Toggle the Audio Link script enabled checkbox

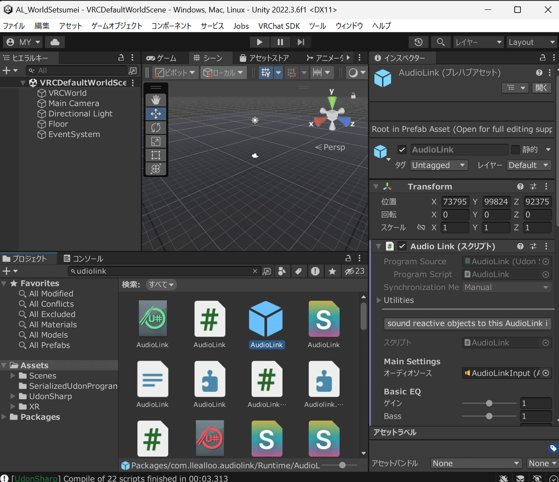point(402,246)
